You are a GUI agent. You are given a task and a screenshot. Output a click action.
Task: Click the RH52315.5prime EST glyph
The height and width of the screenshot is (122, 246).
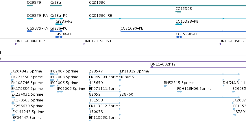[165, 86]
